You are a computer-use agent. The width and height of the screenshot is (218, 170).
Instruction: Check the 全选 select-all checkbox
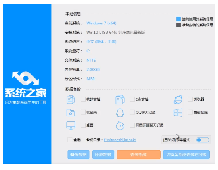click(x=70, y=140)
